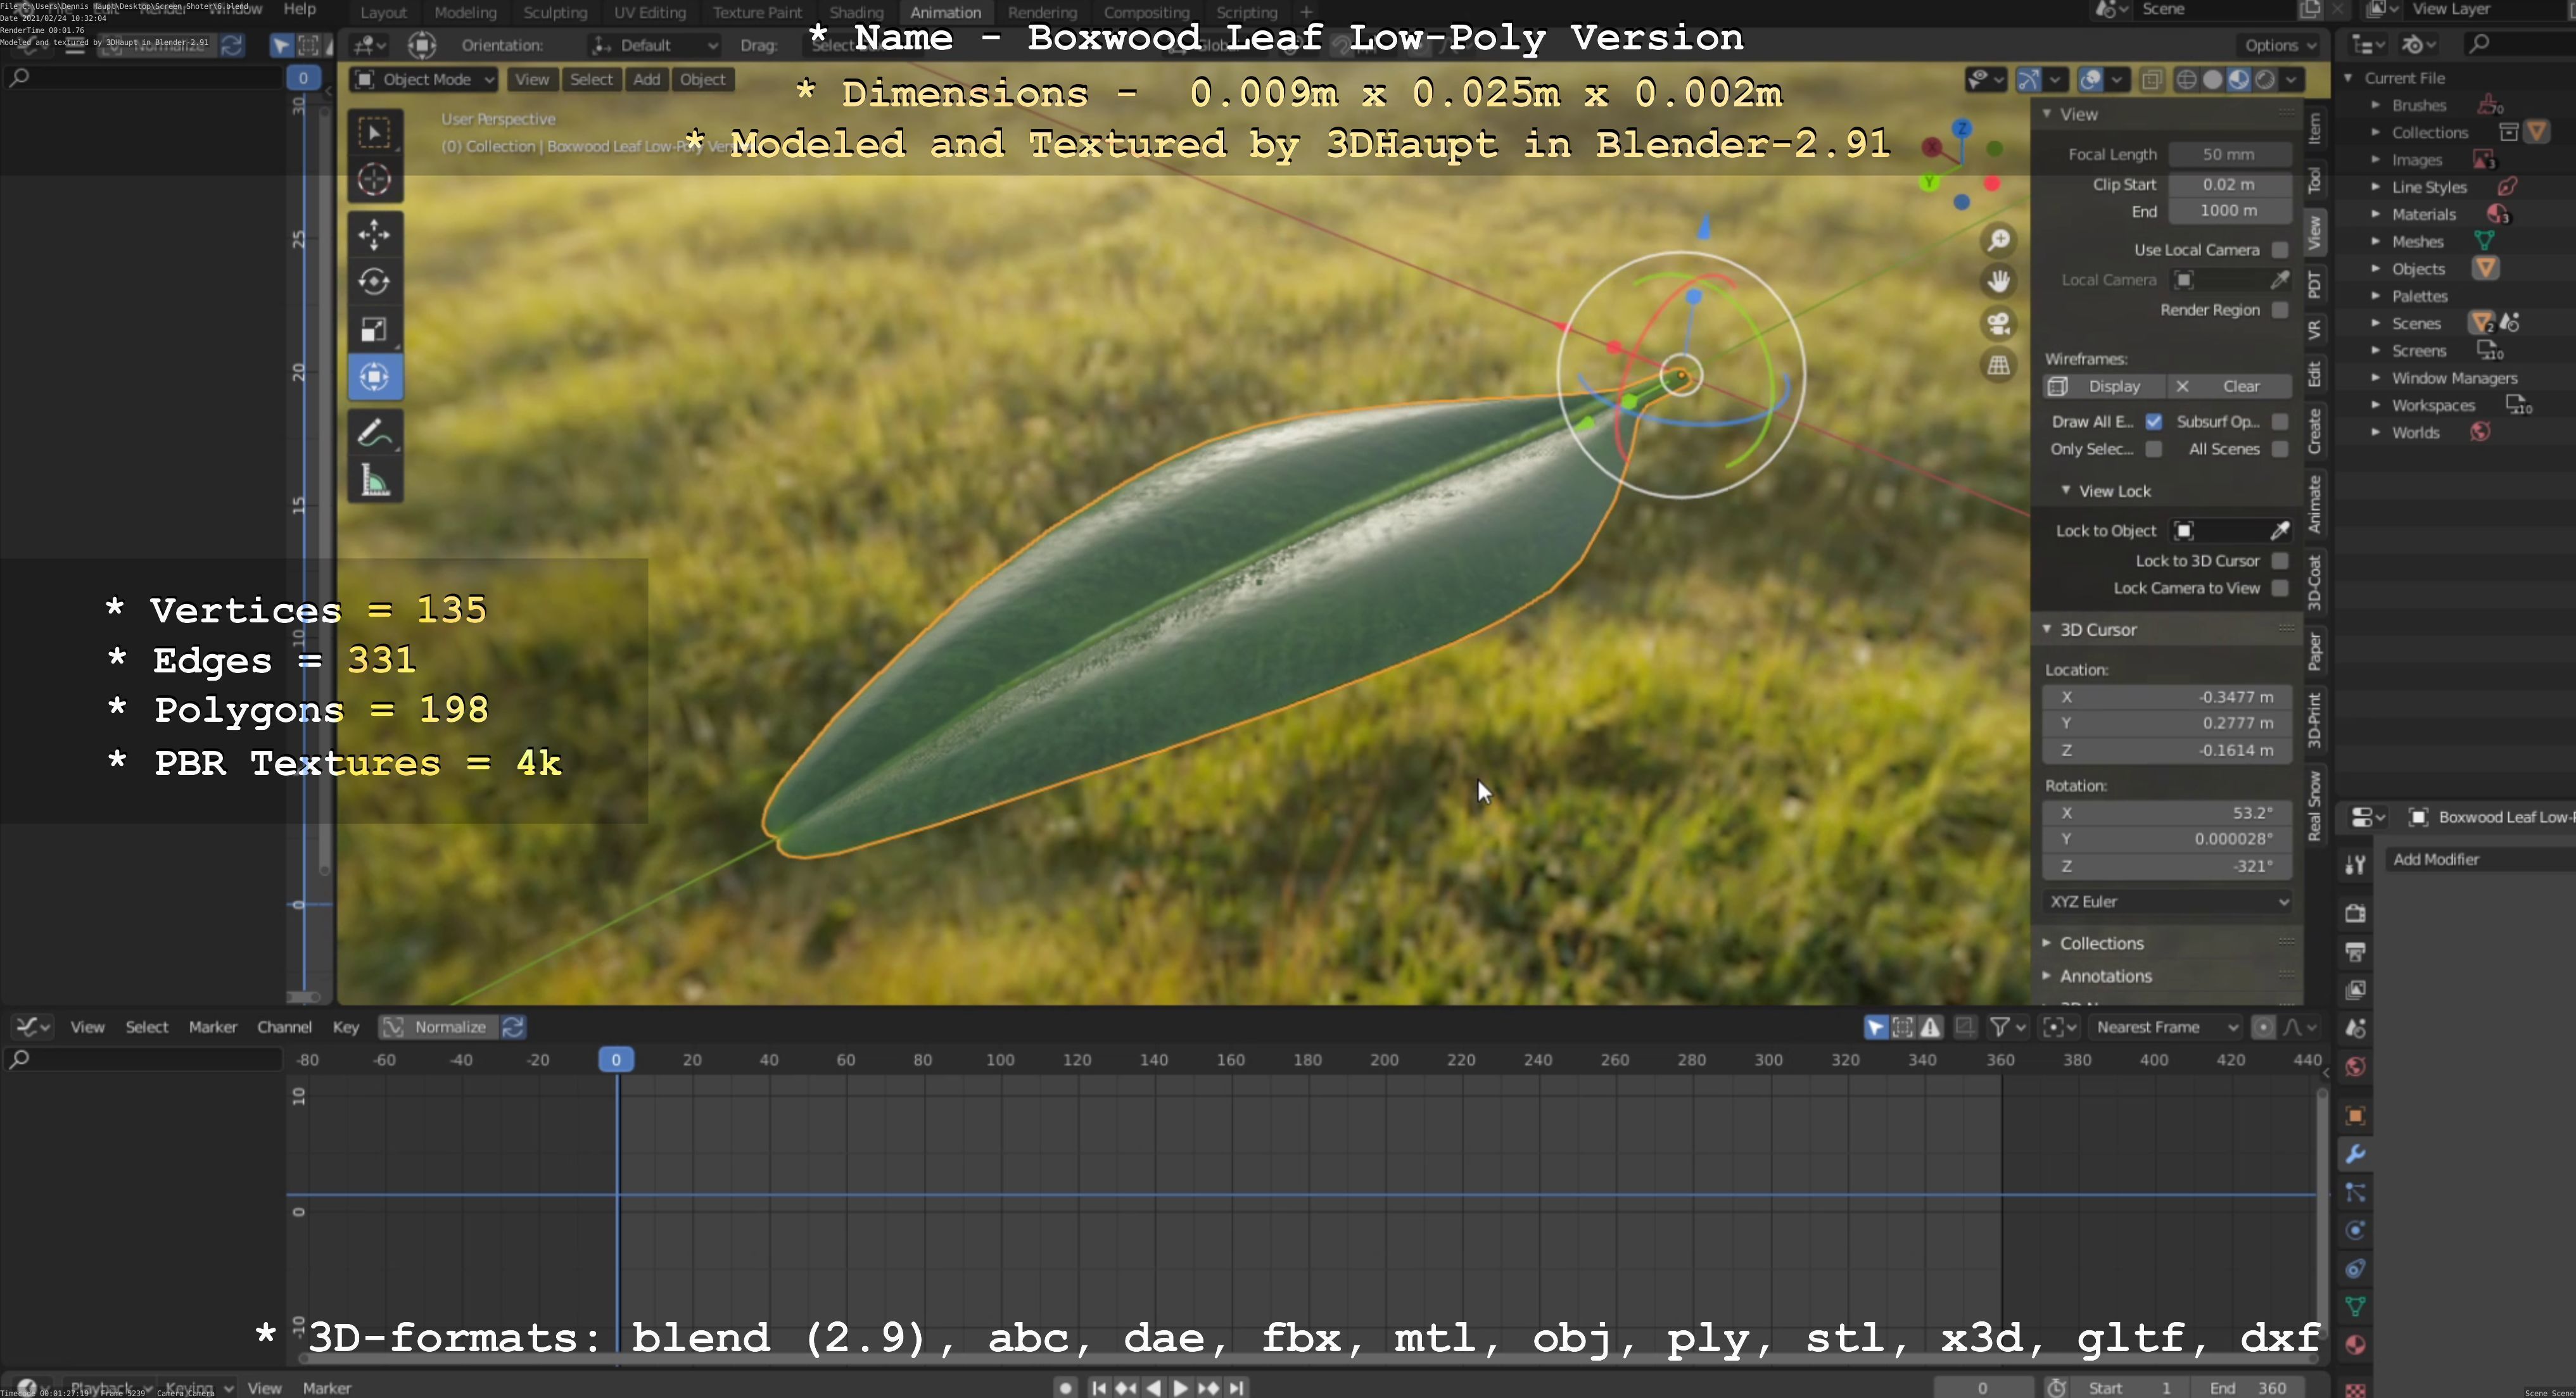The image size is (2576, 1398).
Task: Enable All Scenes checkbox
Action: click(2280, 450)
